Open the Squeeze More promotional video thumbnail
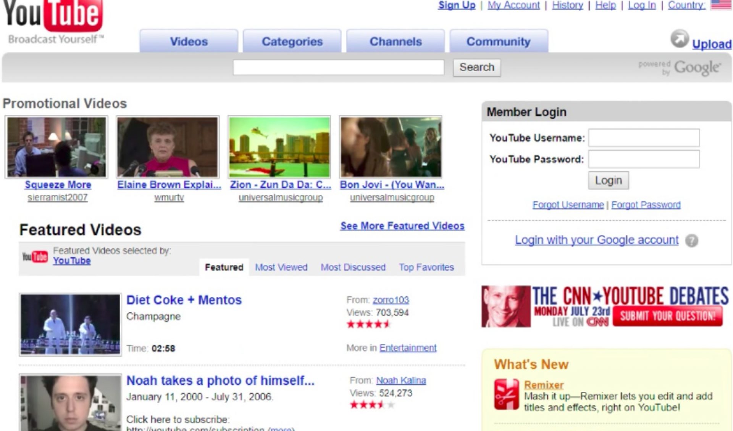733x431 pixels. click(56, 147)
